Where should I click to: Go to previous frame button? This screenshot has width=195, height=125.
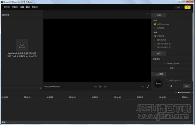[95, 87]
